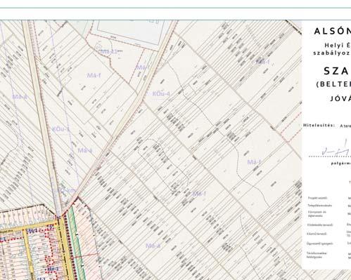Select the large SZA heading in the title panel
Screen dimensions: 351x280
337,71
